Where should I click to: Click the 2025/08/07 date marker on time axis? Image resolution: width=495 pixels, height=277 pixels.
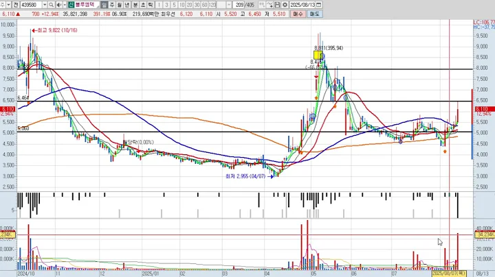(x=449, y=274)
